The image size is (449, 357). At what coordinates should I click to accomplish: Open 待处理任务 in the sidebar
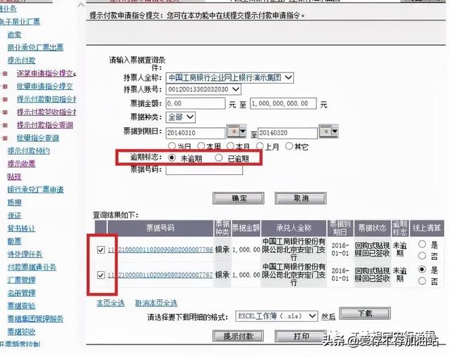coord(25,254)
